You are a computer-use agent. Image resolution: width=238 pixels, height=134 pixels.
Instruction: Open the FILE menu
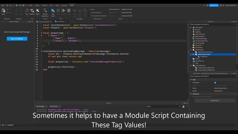coord(3,6)
